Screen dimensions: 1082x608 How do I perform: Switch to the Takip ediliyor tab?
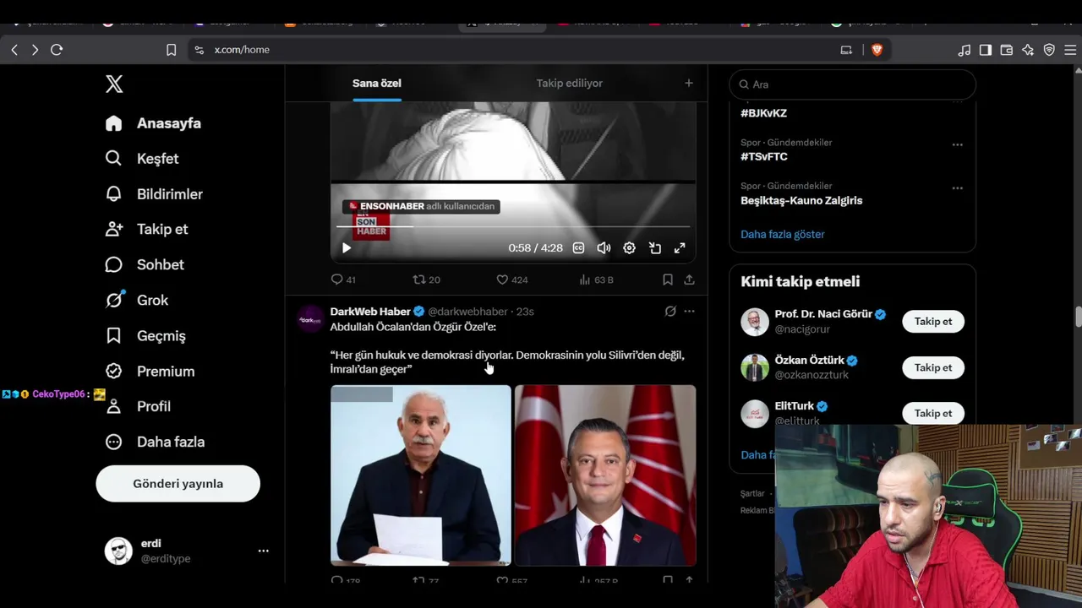tap(570, 84)
